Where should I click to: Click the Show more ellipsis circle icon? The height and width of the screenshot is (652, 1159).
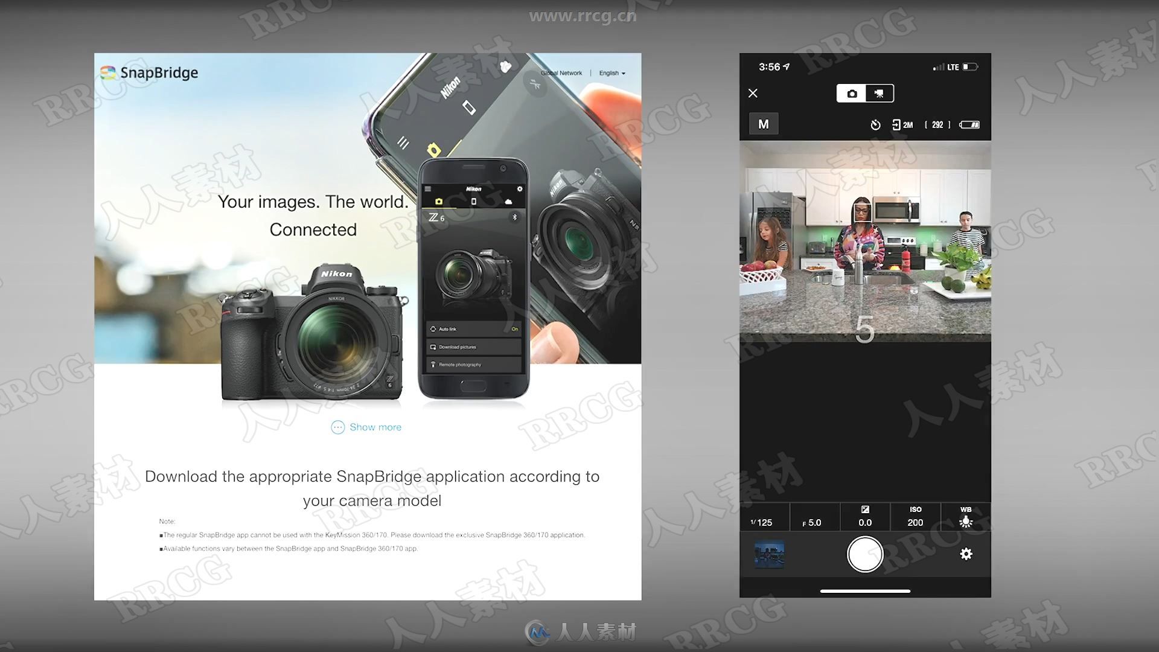point(337,427)
